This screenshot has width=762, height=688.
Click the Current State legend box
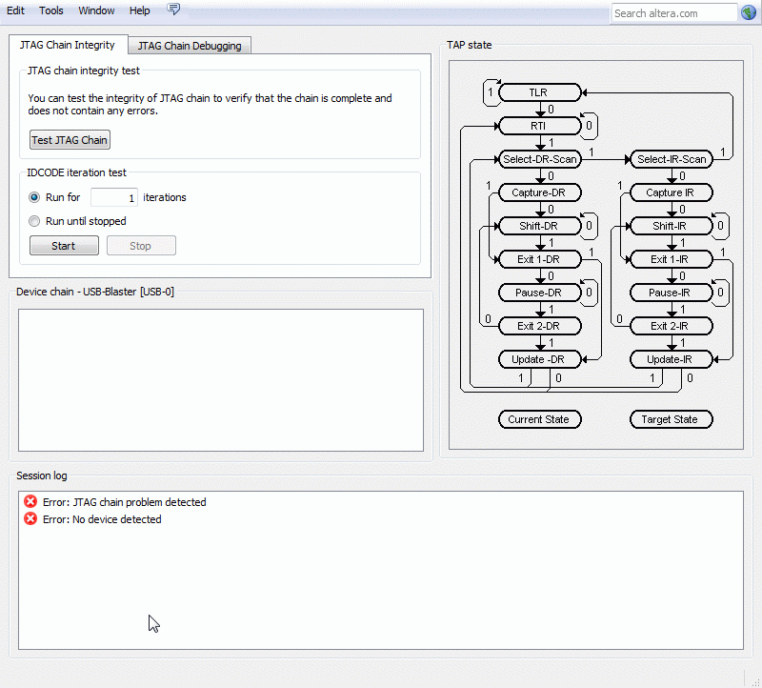click(x=538, y=419)
